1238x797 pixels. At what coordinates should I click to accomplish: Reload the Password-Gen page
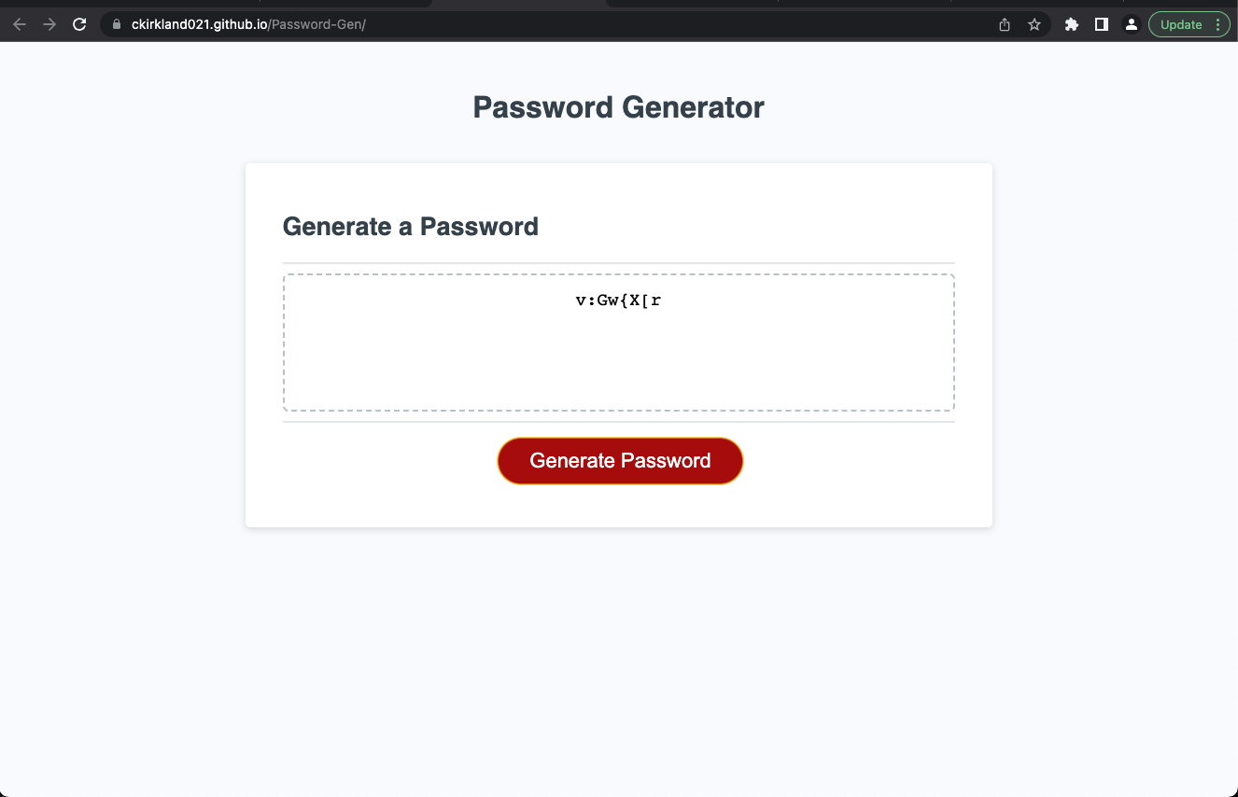coord(78,24)
